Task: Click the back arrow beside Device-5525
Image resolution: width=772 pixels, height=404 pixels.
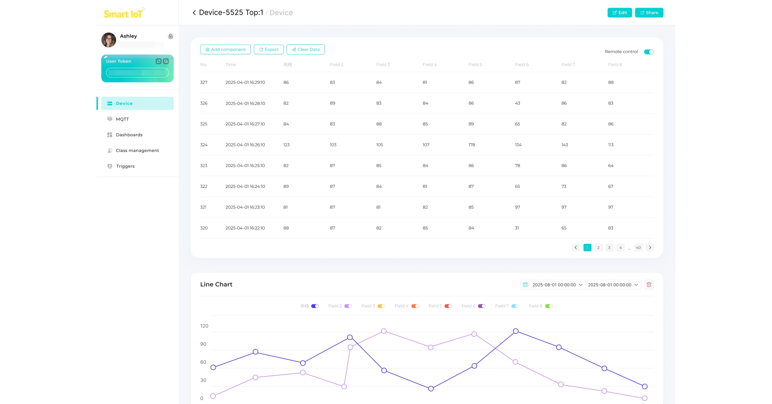Action: pos(194,13)
